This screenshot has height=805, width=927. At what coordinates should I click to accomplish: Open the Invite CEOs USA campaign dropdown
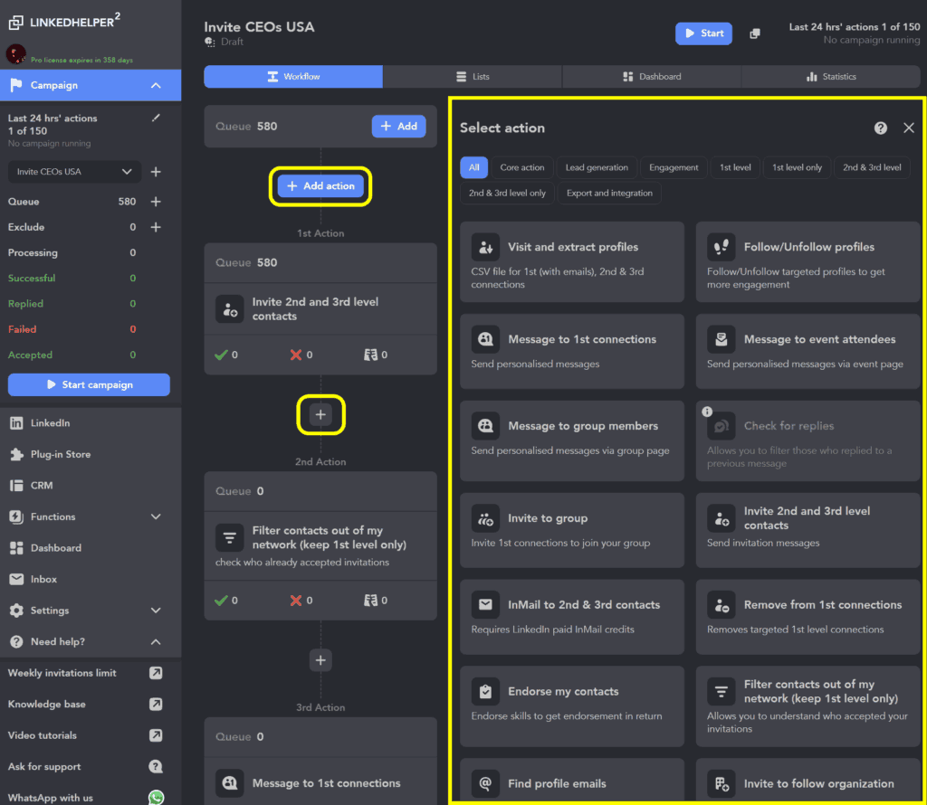point(74,172)
